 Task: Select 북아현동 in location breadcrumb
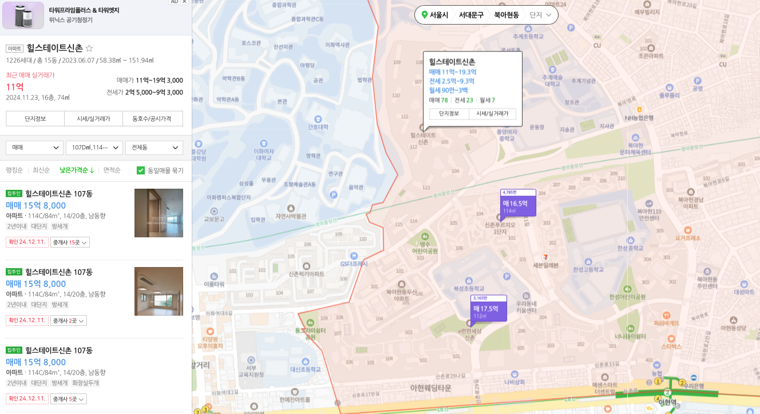pos(506,15)
